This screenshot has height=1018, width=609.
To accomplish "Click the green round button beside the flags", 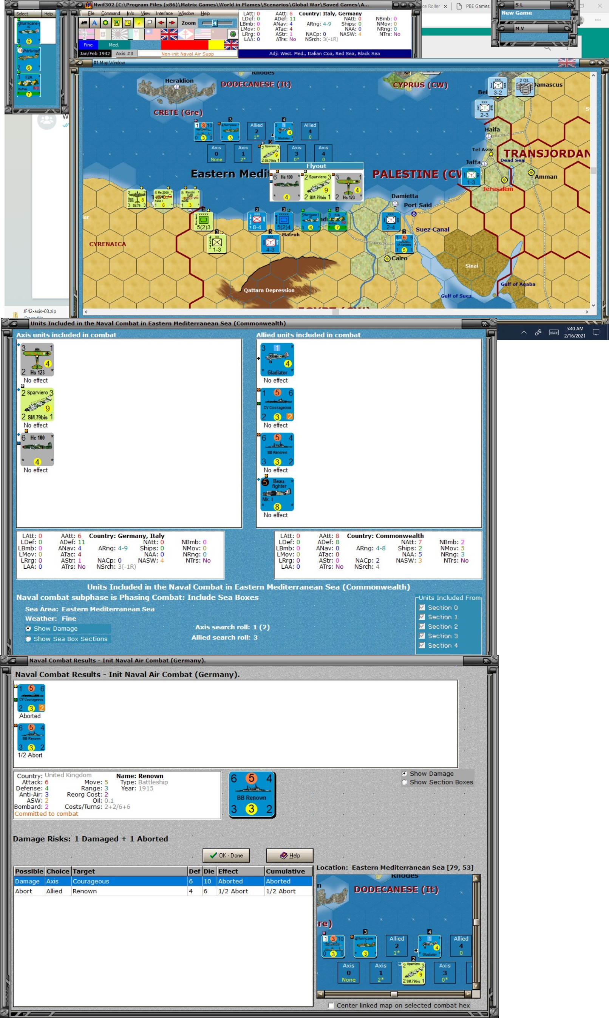I will [x=233, y=34].
